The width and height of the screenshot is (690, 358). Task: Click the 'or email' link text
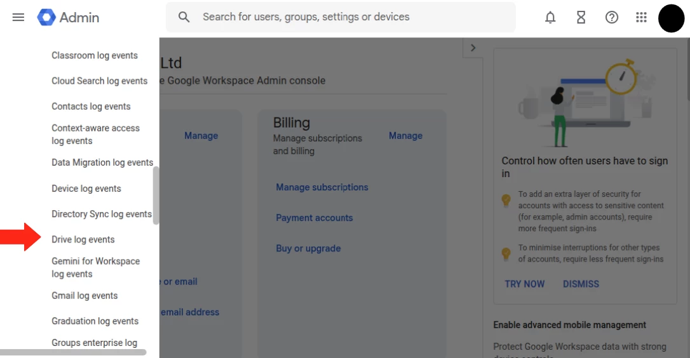tap(179, 281)
